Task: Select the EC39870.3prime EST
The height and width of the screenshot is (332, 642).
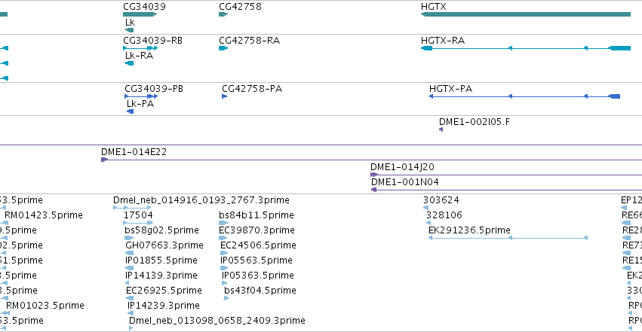Action: coord(256,230)
